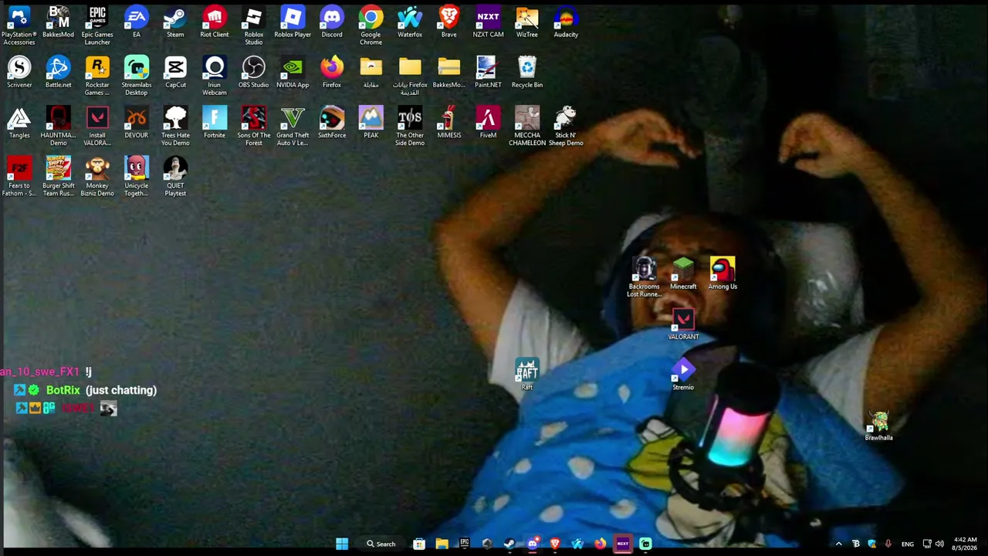988x556 pixels.
Task: Open volume control in system tray
Action: tap(939, 544)
